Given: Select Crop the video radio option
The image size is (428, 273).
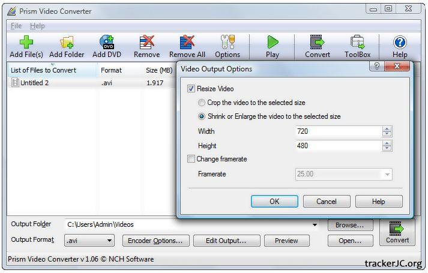Looking at the screenshot, I should (x=202, y=103).
